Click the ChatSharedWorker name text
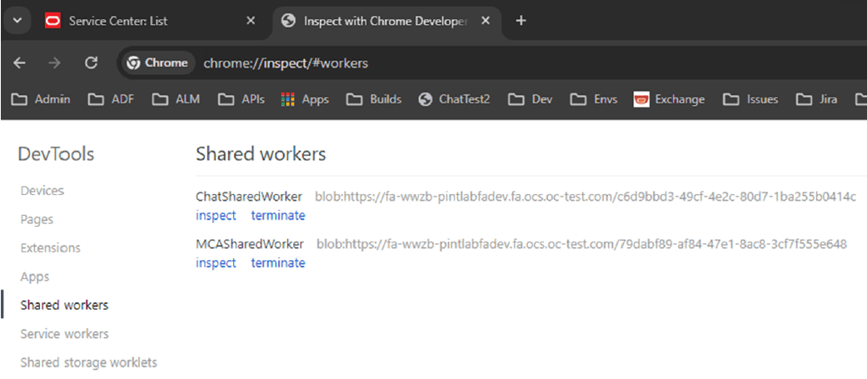The height and width of the screenshot is (379, 867). pyautogui.click(x=249, y=197)
